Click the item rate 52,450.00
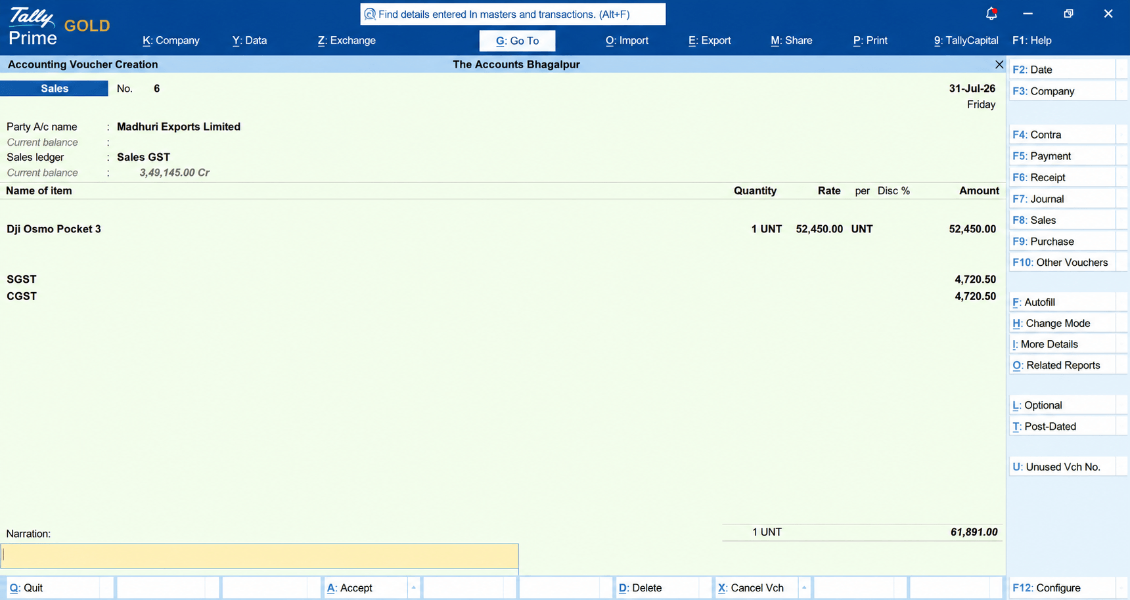 [x=819, y=229]
